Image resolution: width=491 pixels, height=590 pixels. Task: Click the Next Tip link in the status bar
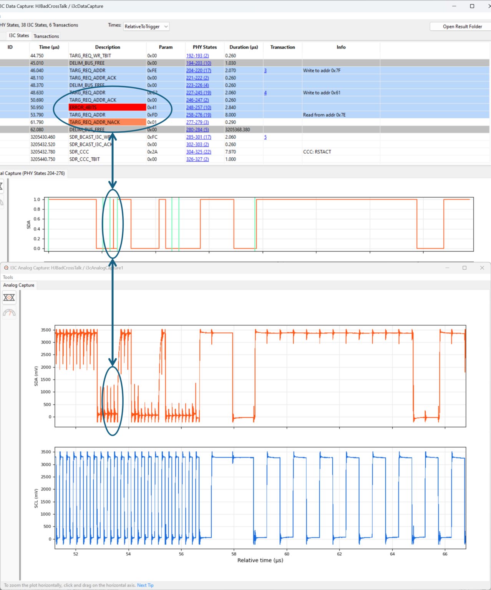(x=145, y=585)
